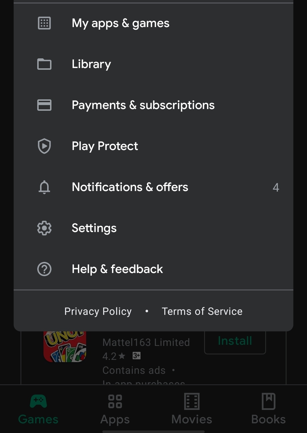This screenshot has height=433, width=307.
Task: Switch to the Books tab
Action: pyautogui.click(x=268, y=409)
